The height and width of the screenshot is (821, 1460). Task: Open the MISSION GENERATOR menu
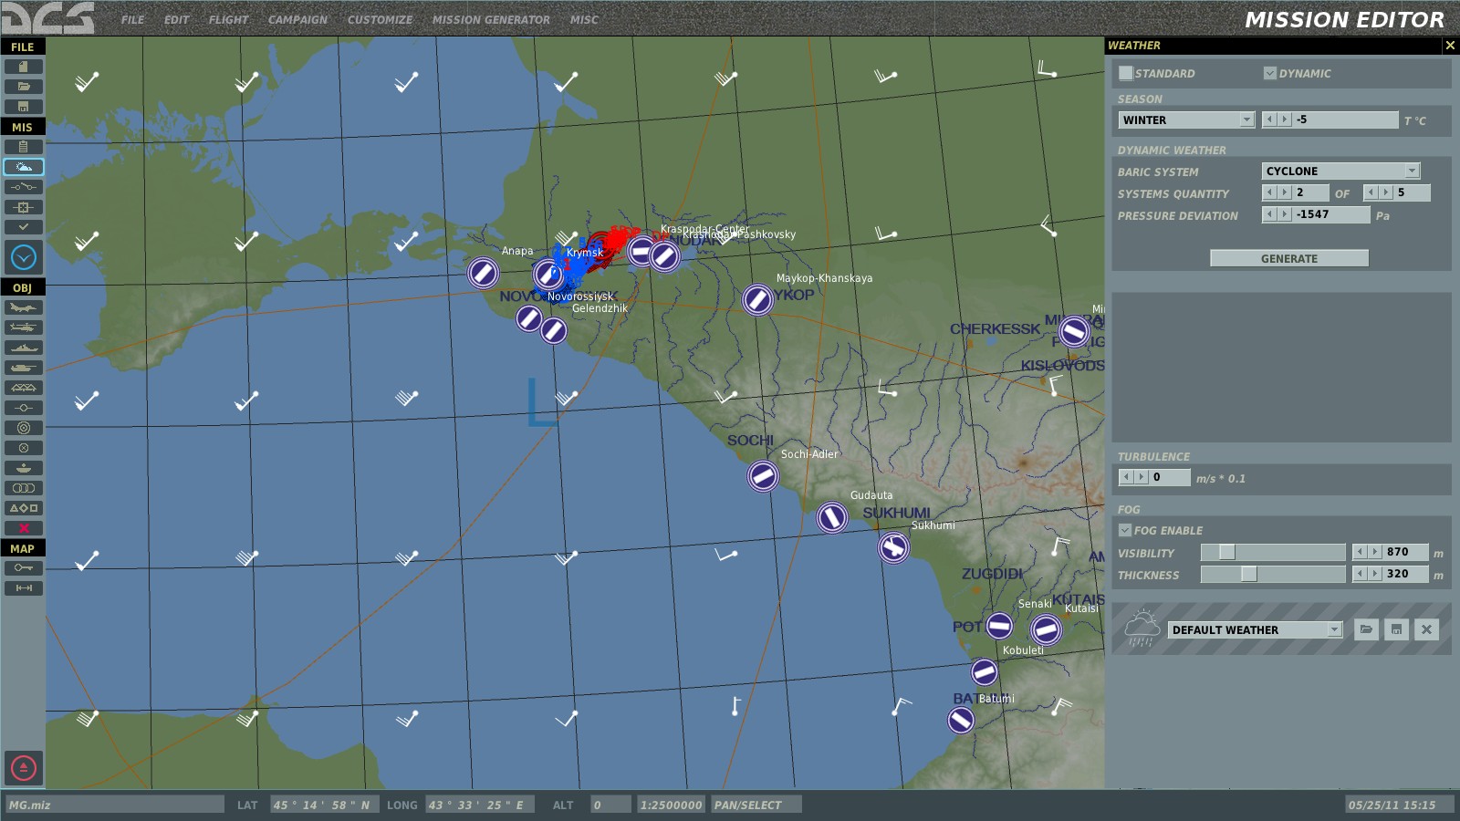pyautogui.click(x=491, y=19)
